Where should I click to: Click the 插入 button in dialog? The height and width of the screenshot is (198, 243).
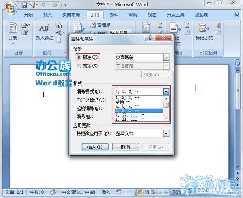[95, 147]
